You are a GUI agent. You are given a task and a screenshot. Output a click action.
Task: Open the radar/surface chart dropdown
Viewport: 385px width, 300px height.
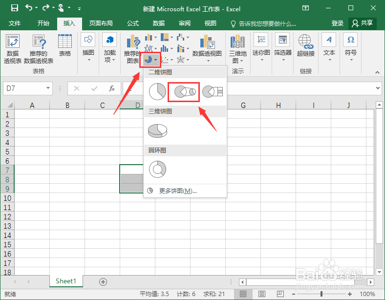coord(183,60)
